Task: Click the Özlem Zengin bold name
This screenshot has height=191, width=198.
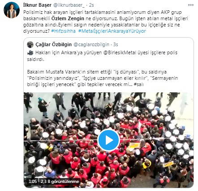Action: point(68,18)
